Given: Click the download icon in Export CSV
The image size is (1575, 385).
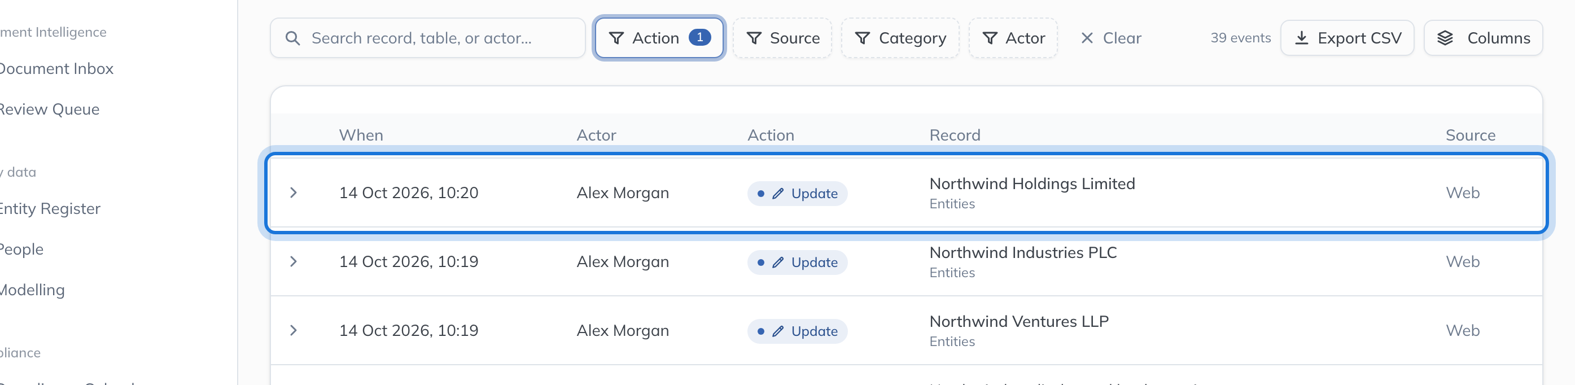Looking at the screenshot, I should coord(1302,38).
